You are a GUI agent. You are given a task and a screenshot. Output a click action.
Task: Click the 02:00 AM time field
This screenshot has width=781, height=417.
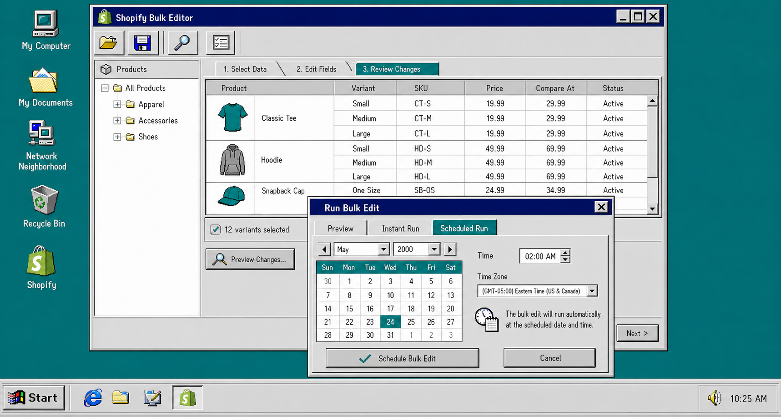tap(540, 256)
